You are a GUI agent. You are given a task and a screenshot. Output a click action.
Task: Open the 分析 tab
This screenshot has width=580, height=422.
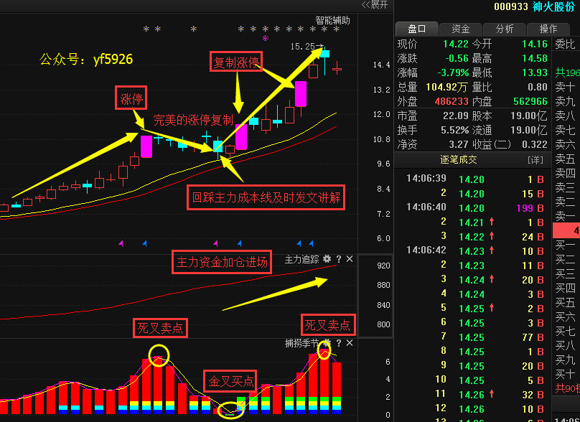(505, 29)
